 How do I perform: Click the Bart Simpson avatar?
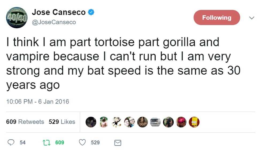tap(194, 122)
